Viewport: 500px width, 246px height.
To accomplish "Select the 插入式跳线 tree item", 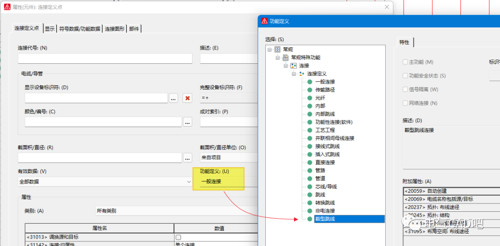I will coord(327,154).
